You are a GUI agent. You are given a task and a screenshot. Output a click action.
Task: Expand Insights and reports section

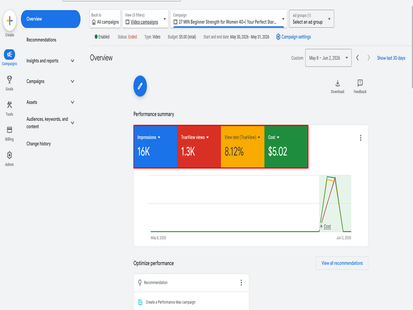(50, 61)
